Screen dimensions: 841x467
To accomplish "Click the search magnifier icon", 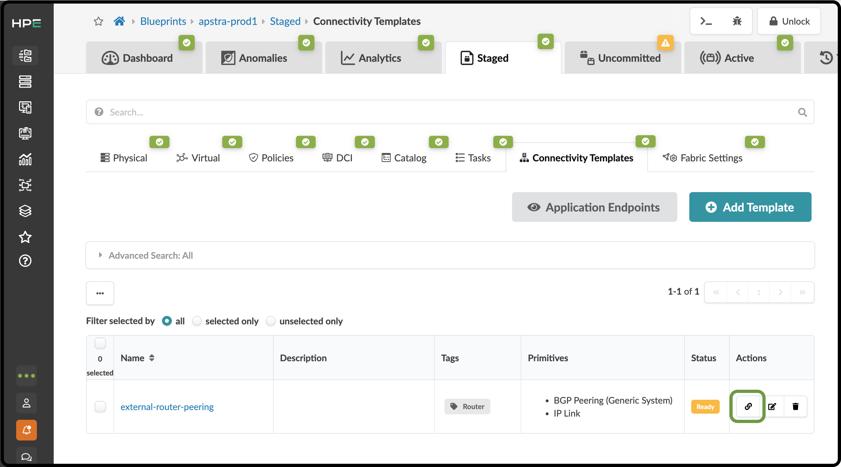I will (x=802, y=112).
